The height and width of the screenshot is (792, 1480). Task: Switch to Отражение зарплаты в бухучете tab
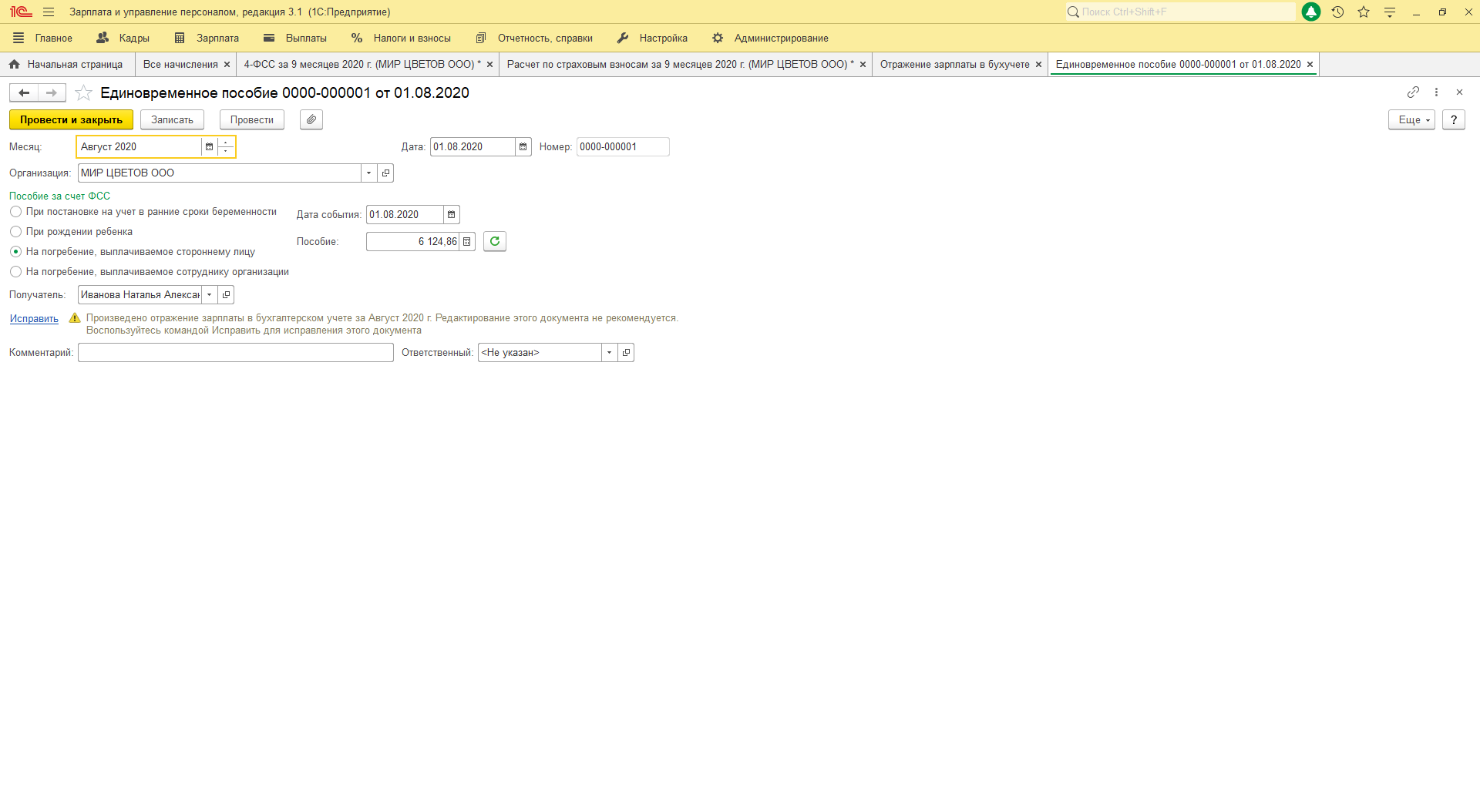tap(955, 65)
